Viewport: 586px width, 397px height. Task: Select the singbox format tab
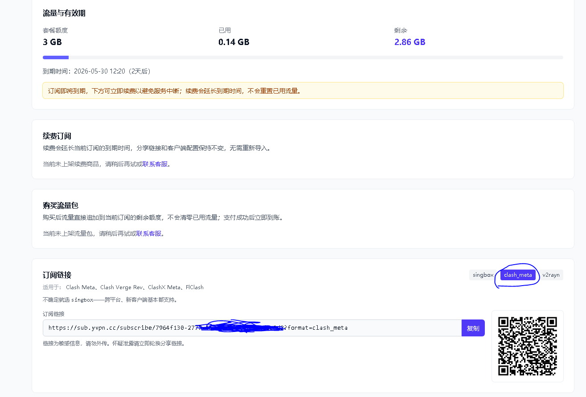coord(483,275)
